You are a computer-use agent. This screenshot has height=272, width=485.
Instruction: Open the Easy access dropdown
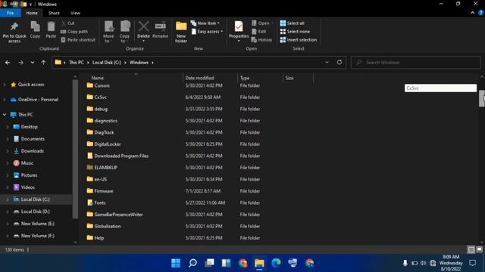click(207, 32)
